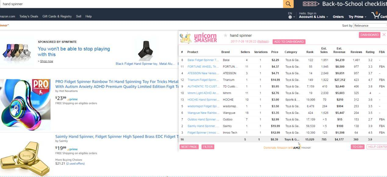Open Wangyue New Rainbow product link

203,113
